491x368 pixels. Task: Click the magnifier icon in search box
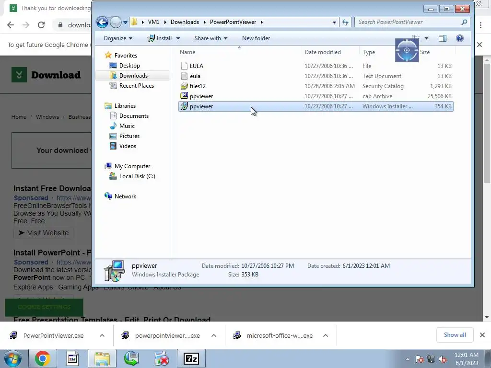coord(464,22)
